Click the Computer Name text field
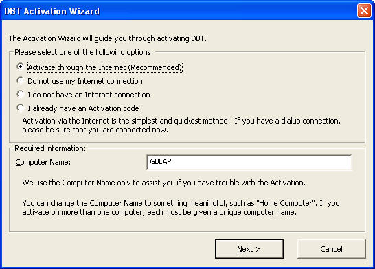 pos(249,163)
